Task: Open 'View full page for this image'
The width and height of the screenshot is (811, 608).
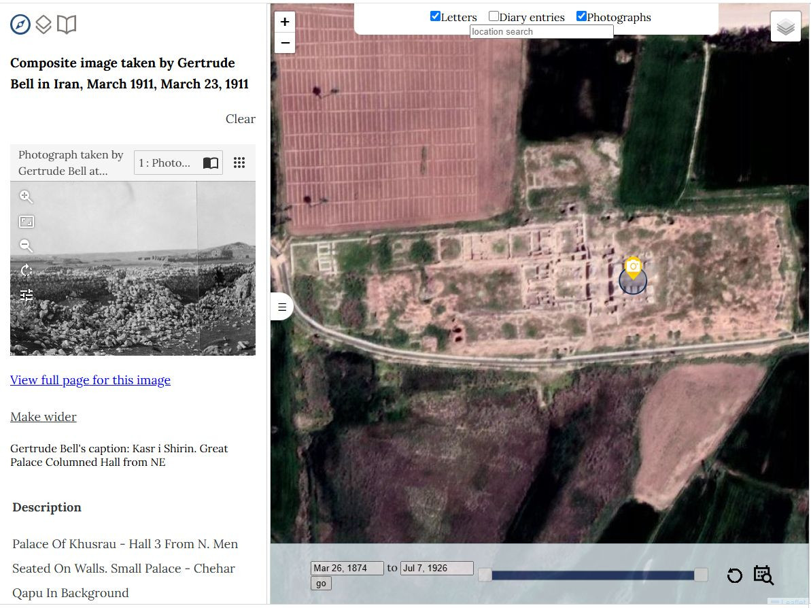Action: 90,380
